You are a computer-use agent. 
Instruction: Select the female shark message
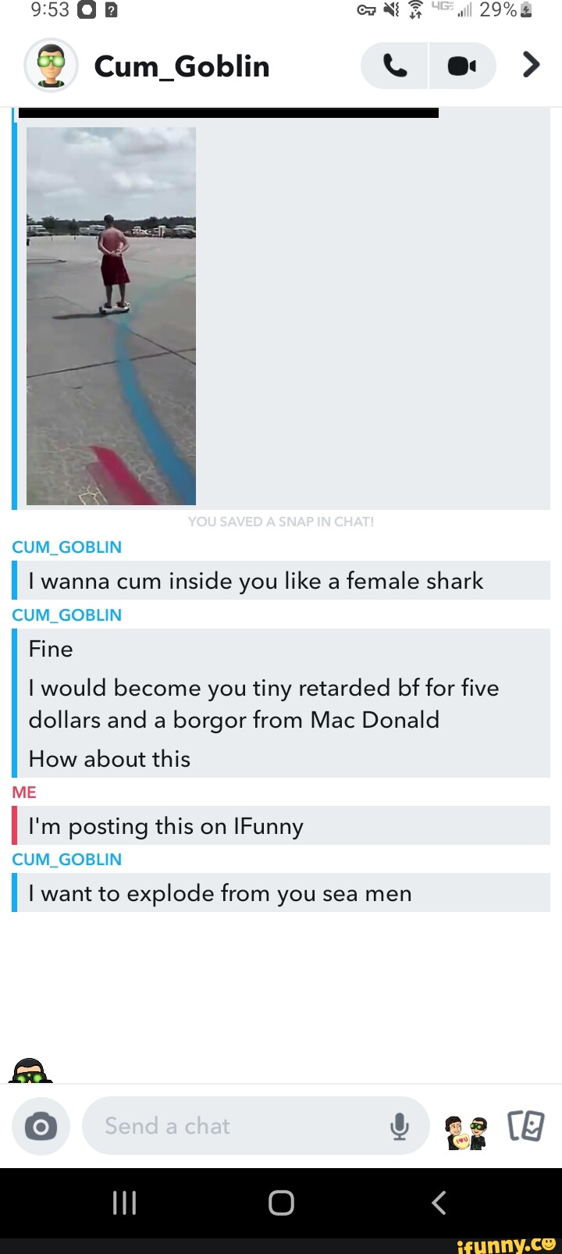281,581
